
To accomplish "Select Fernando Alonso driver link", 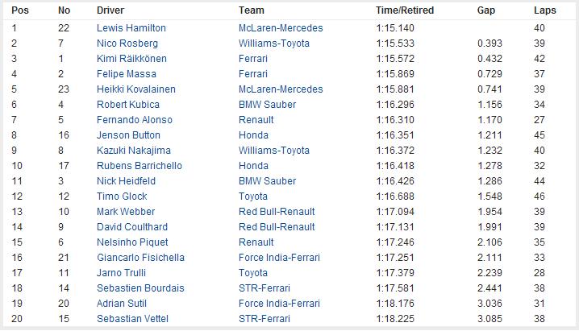I will point(135,119).
